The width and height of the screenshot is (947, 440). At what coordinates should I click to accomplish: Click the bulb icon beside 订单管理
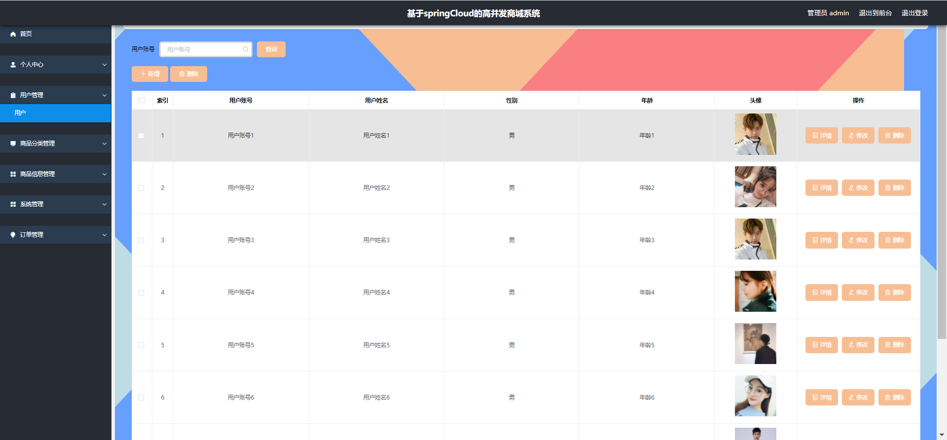coord(13,235)
